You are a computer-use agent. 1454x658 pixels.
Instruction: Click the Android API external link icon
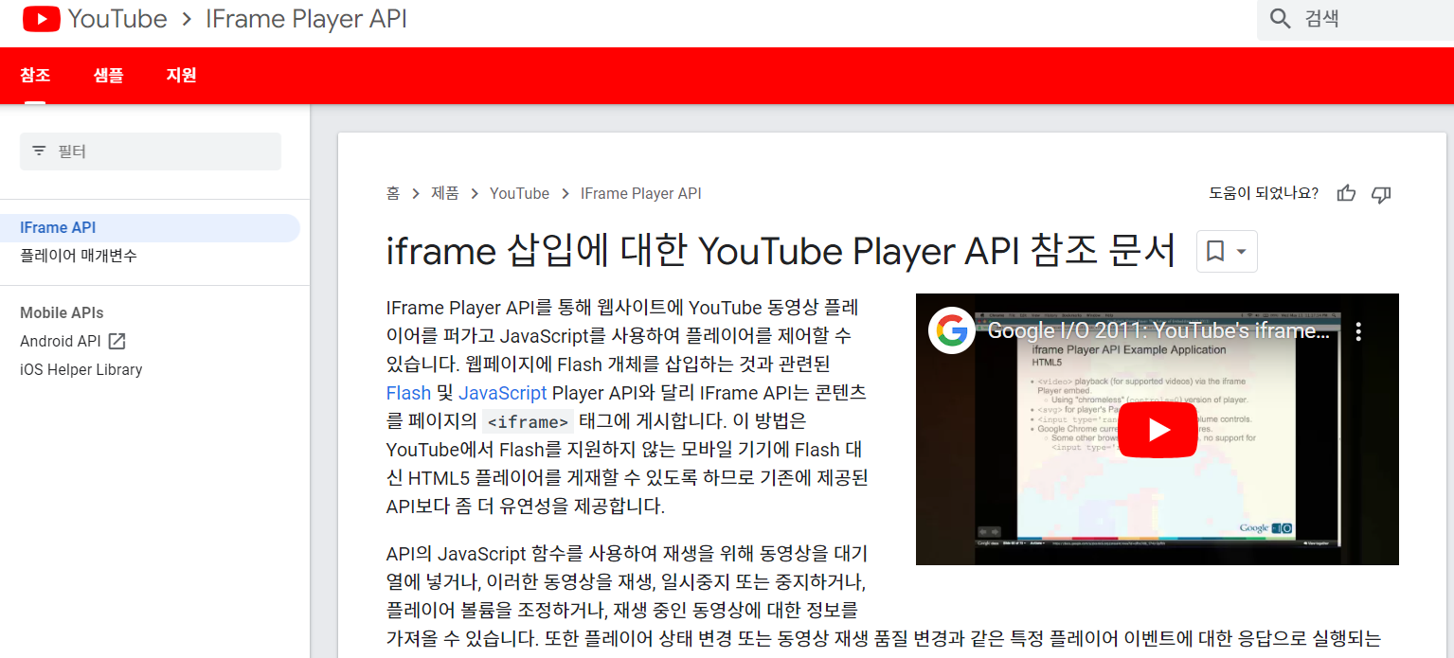[117, 341]
